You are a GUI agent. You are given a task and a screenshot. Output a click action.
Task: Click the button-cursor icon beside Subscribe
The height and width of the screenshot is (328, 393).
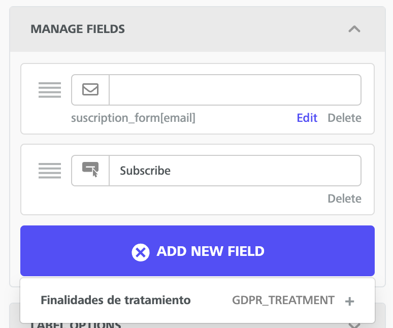90,170
